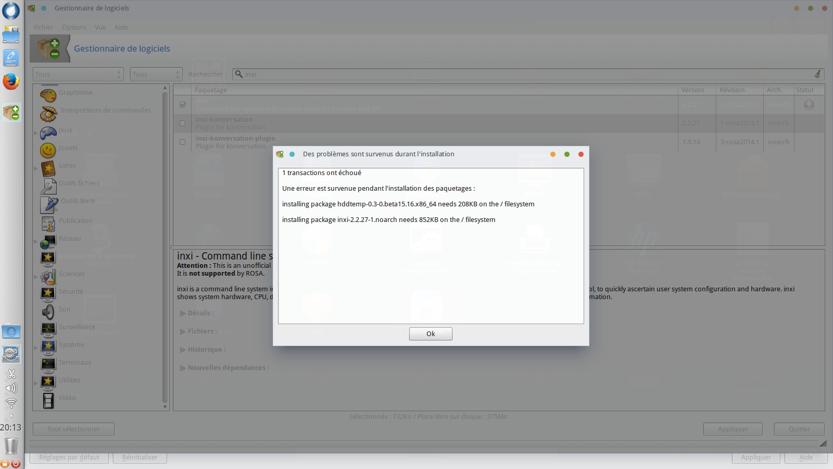This screenshot has height=469, width=833.
Task: Open the downloads folder icon in the dock
Action: 11,331
